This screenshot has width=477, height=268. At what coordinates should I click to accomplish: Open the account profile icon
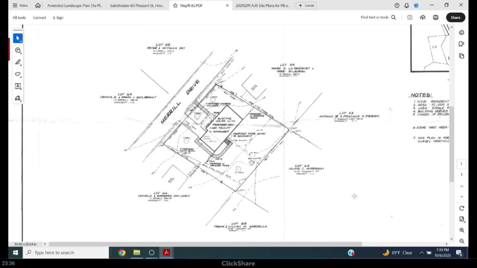point(416,5)
